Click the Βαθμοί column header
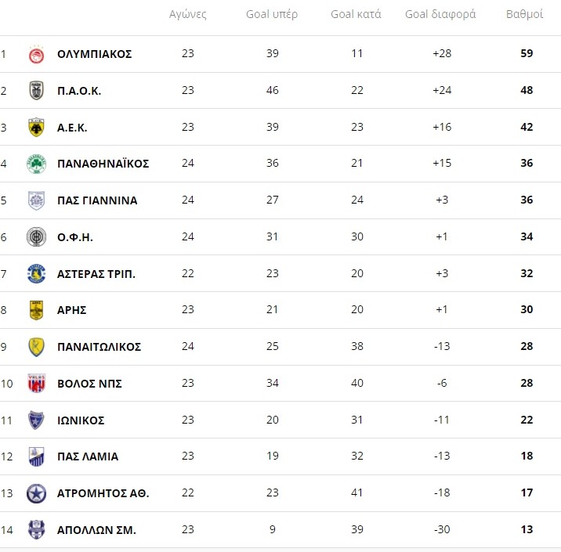Viewport: 561px width, 552px height. (x=524, y=14)
